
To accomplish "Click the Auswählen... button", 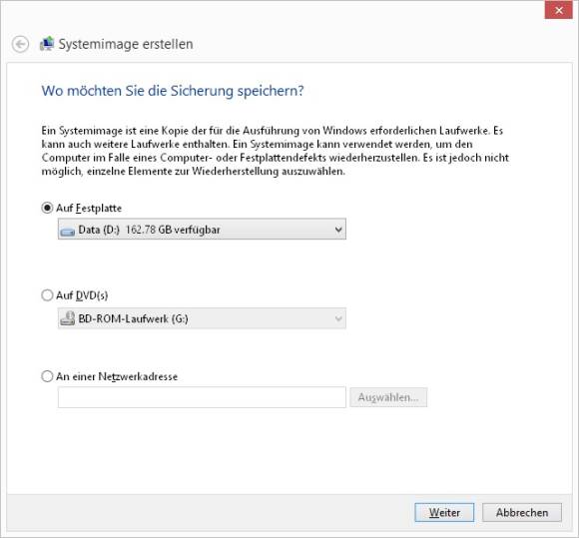I will click(388, 397).
